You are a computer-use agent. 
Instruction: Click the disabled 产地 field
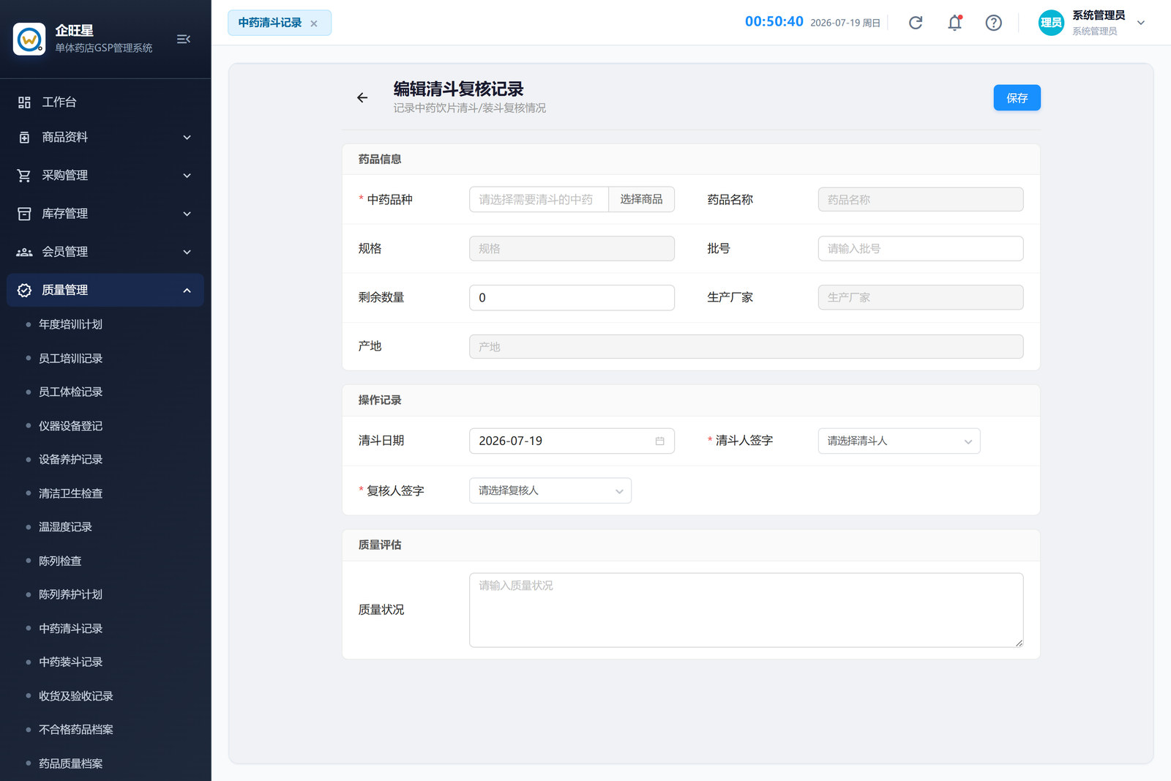[x=746, y=347]
